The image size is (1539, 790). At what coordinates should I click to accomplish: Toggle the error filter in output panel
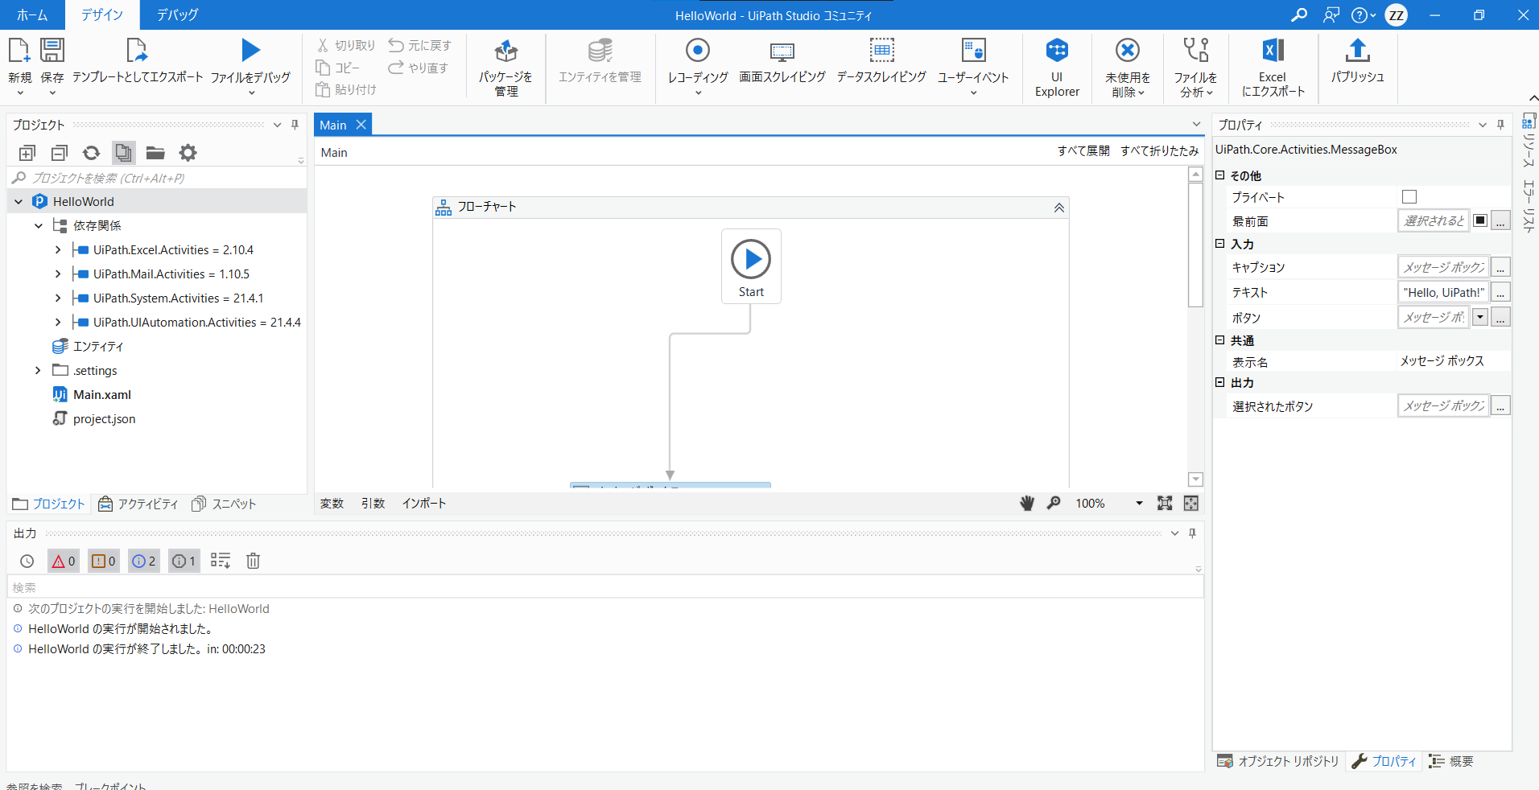click(x=64, y=561)
